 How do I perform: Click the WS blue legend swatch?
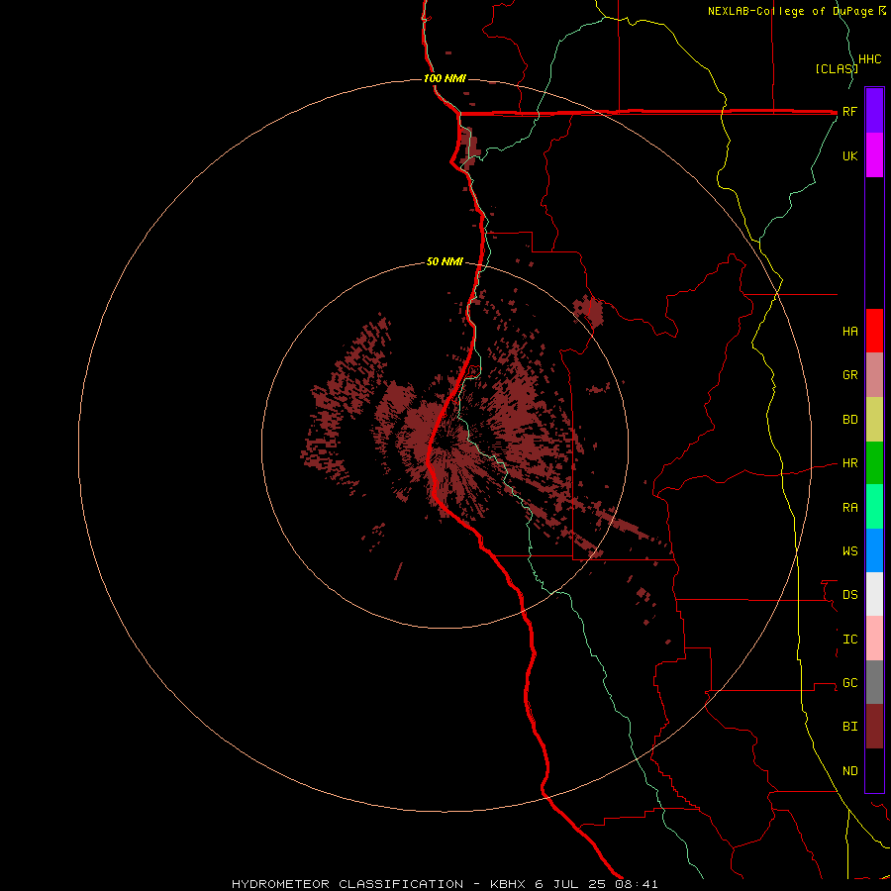pos(874,550)
